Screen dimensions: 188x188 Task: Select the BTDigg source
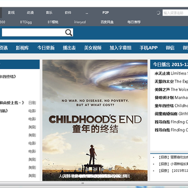click(x=26, y=22)
